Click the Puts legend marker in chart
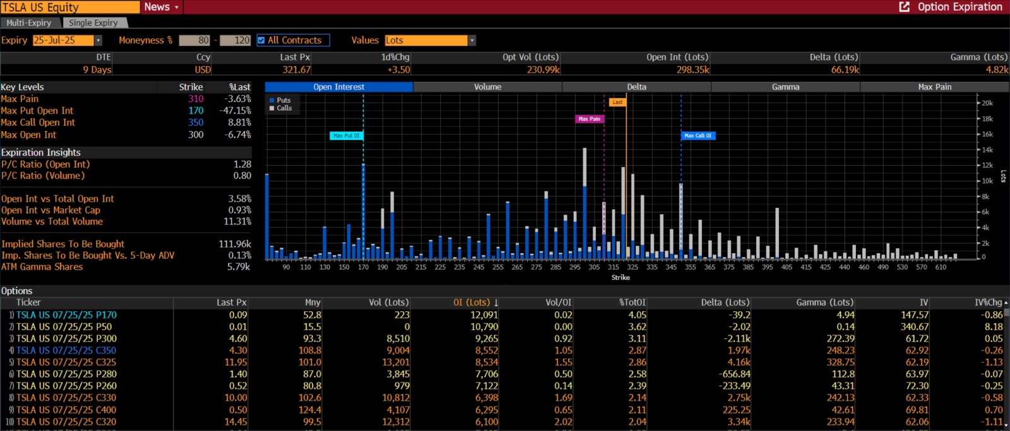The height and width of the screenshot is (431, 1010). (x=272, y=100)
